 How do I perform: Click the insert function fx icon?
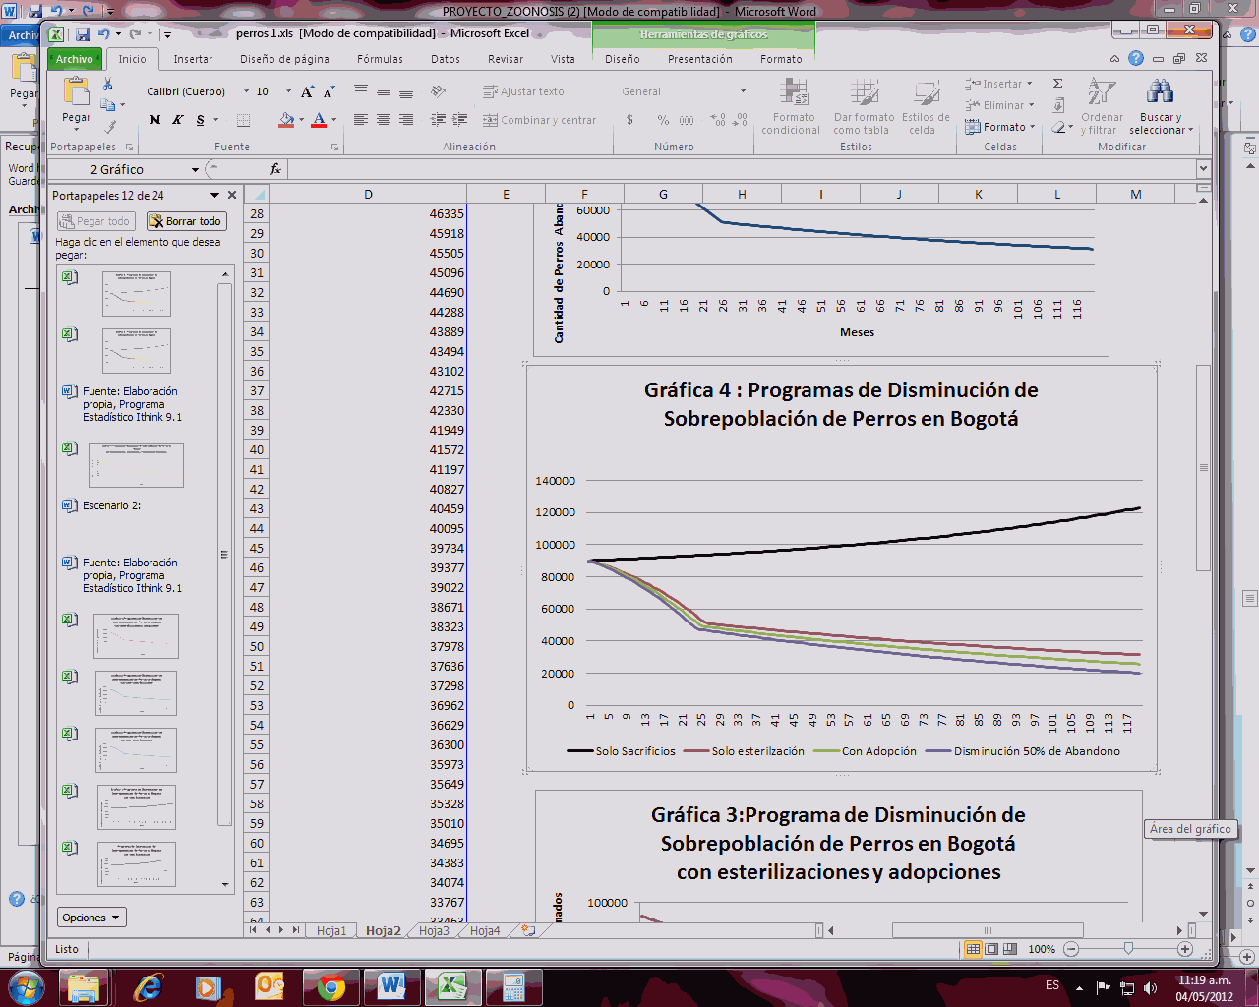pyautogui.click(x=275, y=169)
